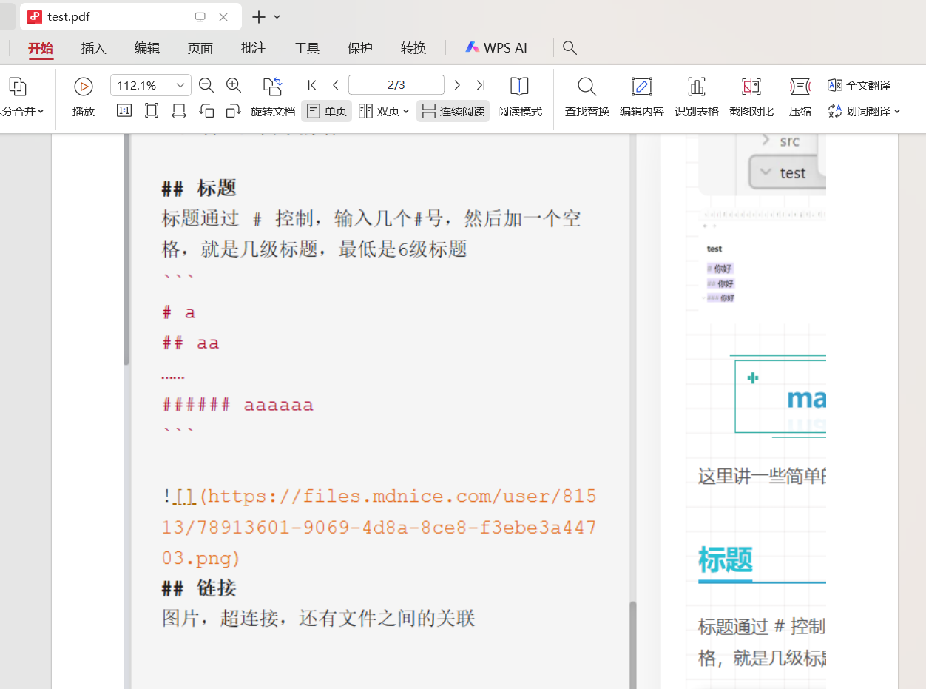The width and height of the screenshot is (926, 689).
Task: Open the Page (页面) tab
Action: pos(200,48)
